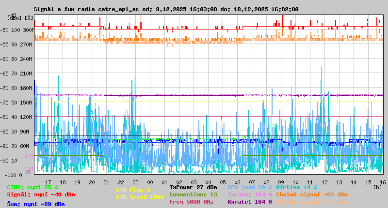Select the red Signál legend entry
This screenshot has height=208, width=388.
pos(41,194)
